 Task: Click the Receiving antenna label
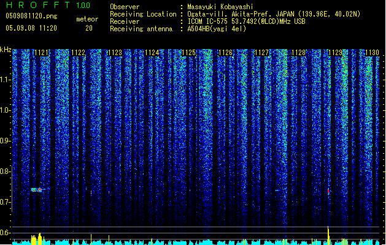click(141, 29)
